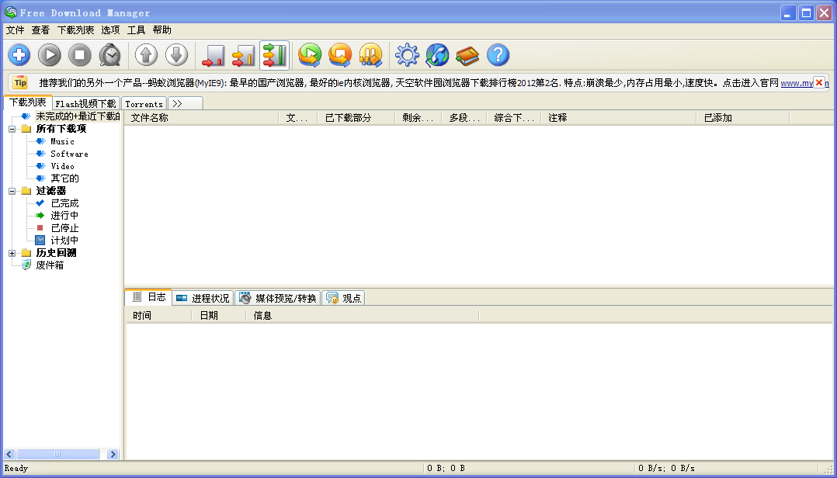Switch to the 日志 tab

pyautogui.click(x=148, y=297)
